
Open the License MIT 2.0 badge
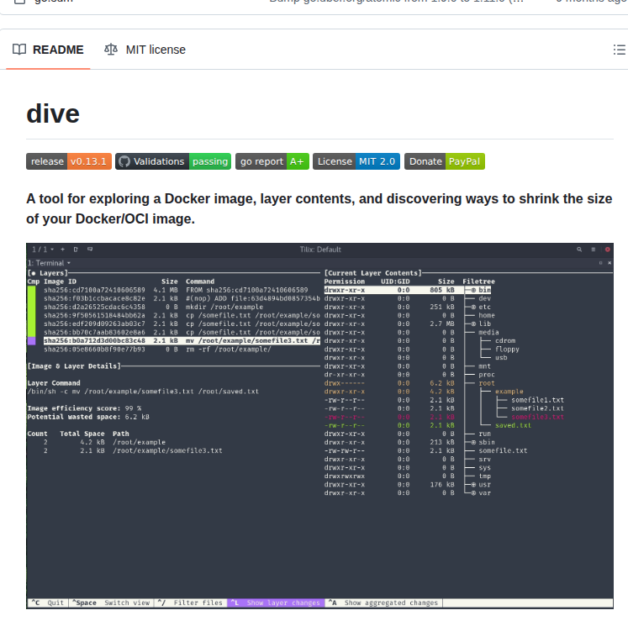tap(356, 161)
